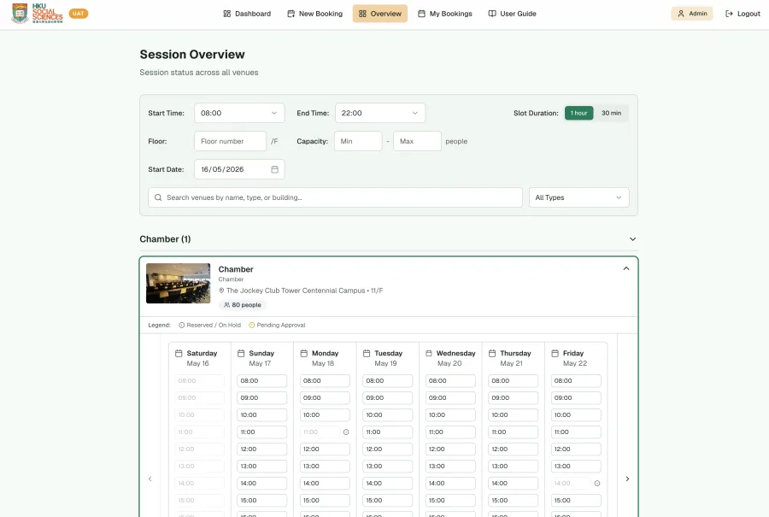Click Sunday column calendar icon
The image size is (769, 517).
241,353
